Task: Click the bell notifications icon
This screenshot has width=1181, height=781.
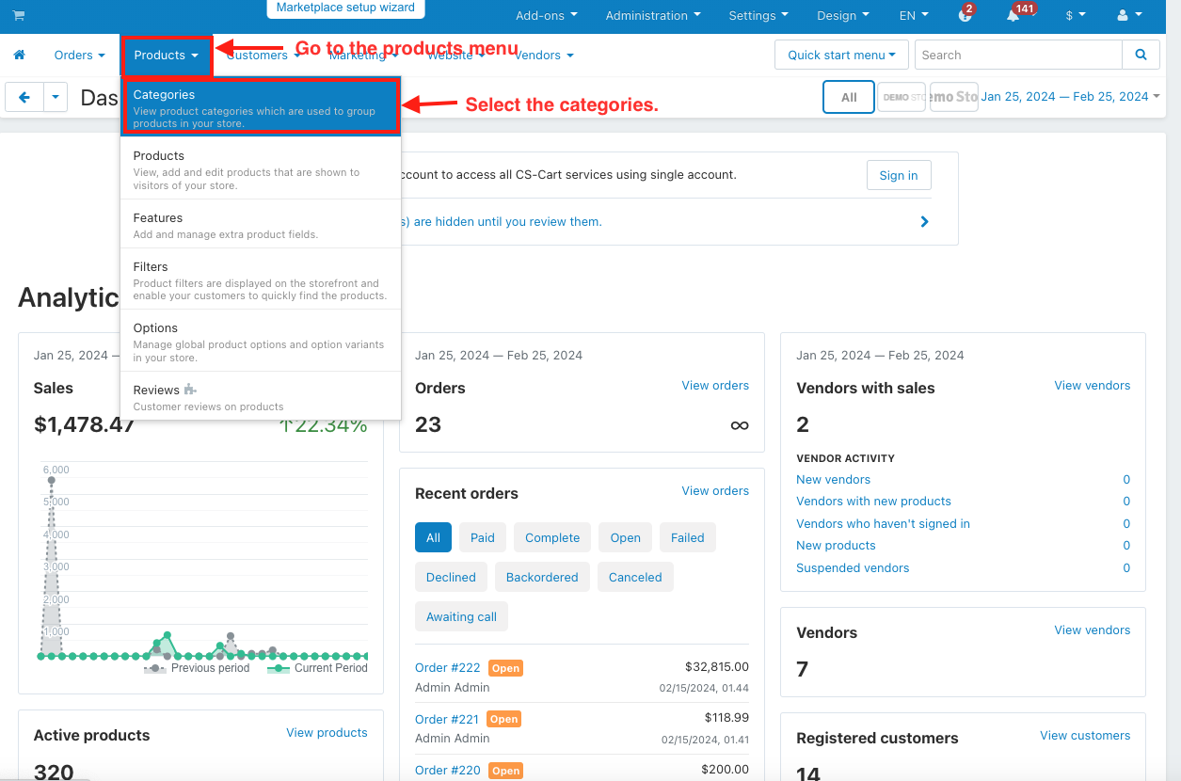Action: pyautogui.click(x=1013, y=15)
